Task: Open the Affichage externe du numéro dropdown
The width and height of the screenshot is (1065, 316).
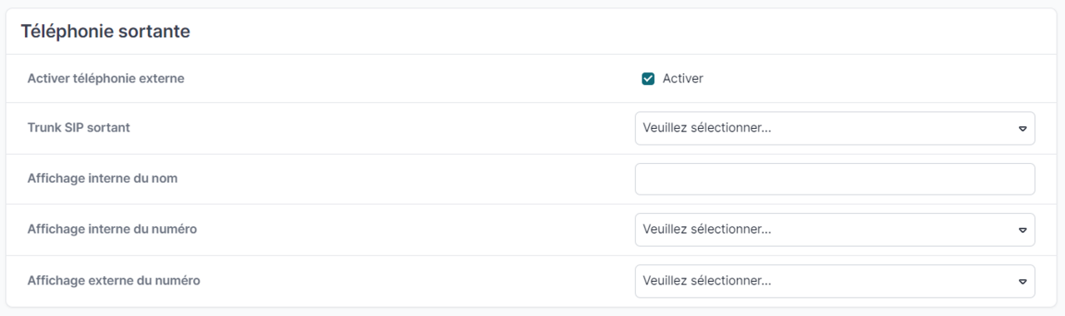Action: coord(835,281)
